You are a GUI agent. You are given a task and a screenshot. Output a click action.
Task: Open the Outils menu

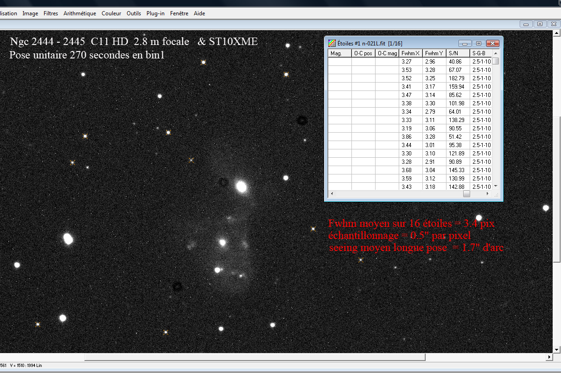[134, 13]
